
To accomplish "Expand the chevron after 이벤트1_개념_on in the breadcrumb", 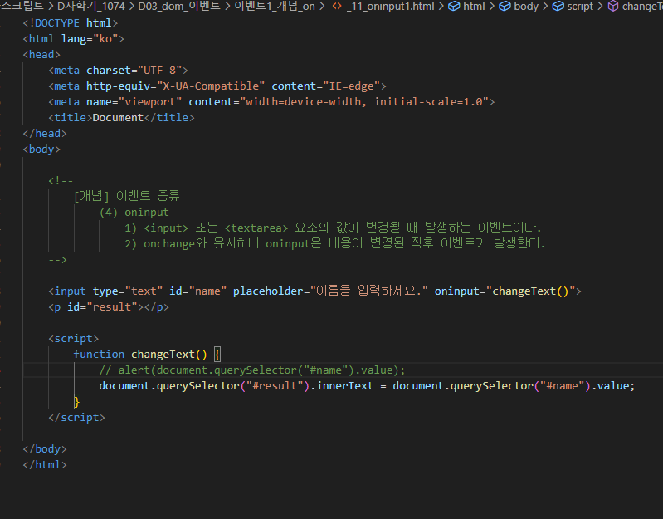I will pyautogui.click(x=322, y=7).
